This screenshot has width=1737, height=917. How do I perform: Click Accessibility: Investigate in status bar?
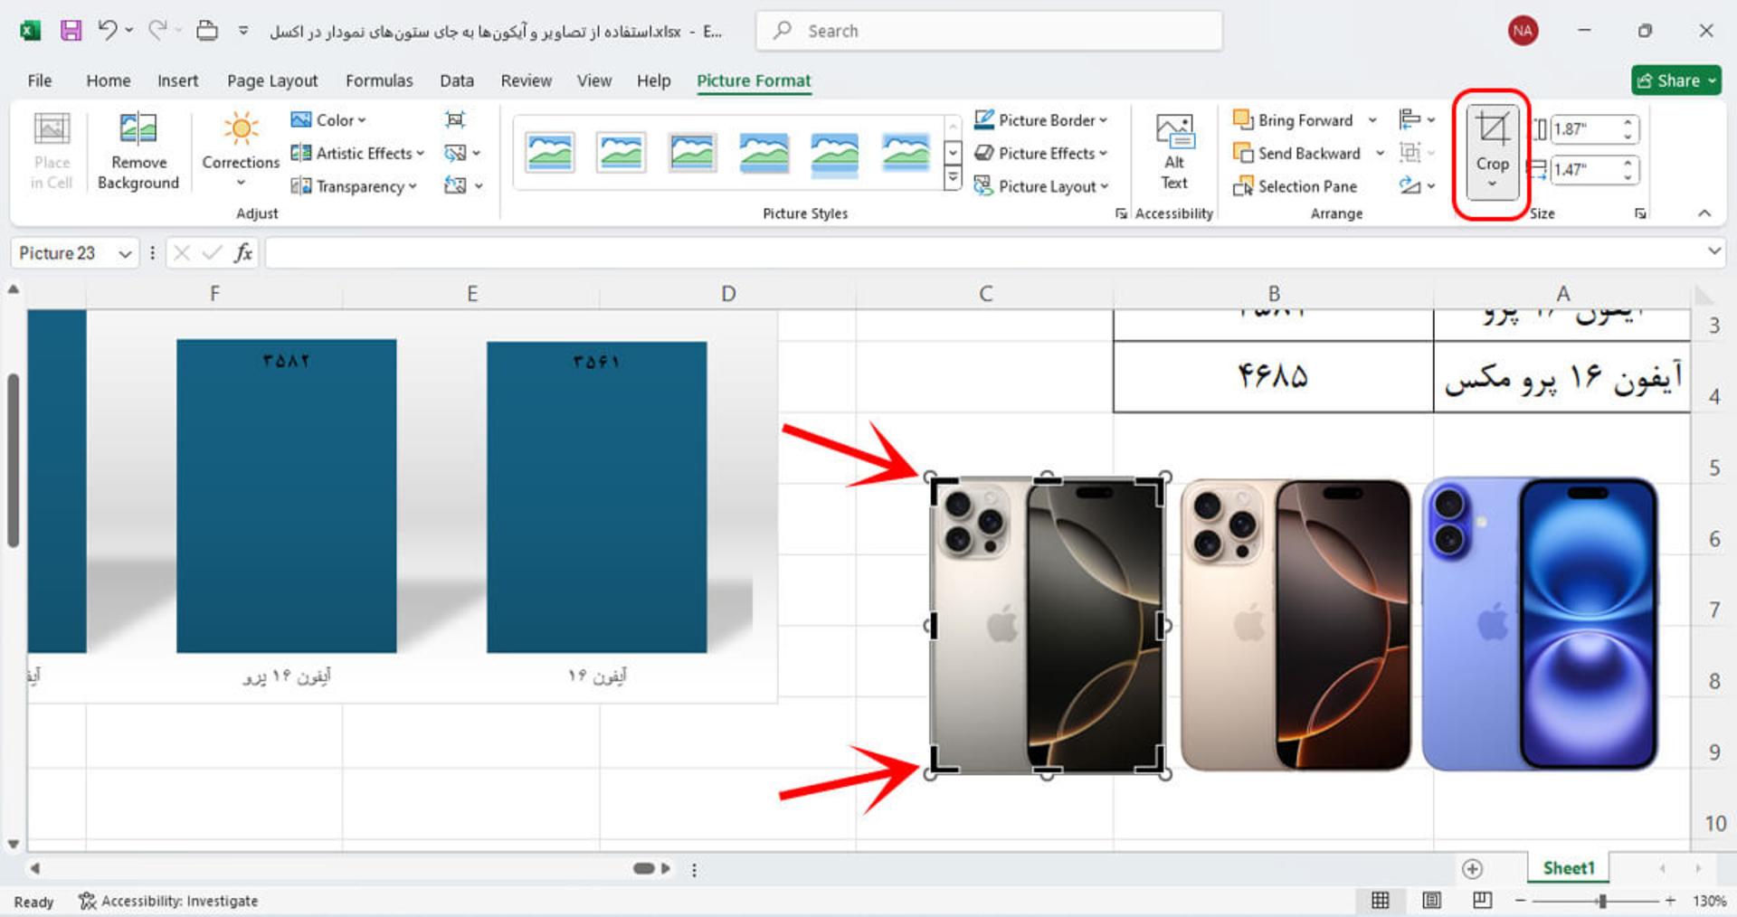(168, 901)
